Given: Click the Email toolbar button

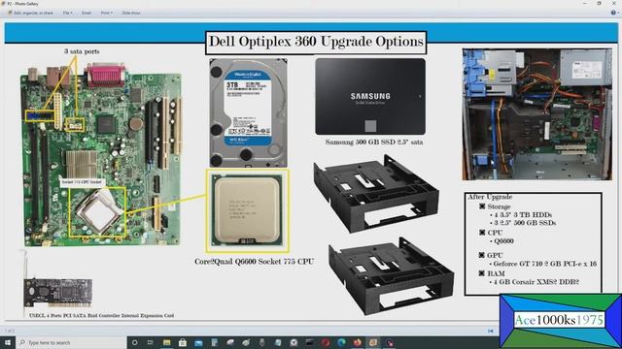Looking at the screenshot, I should coord(86,13).
